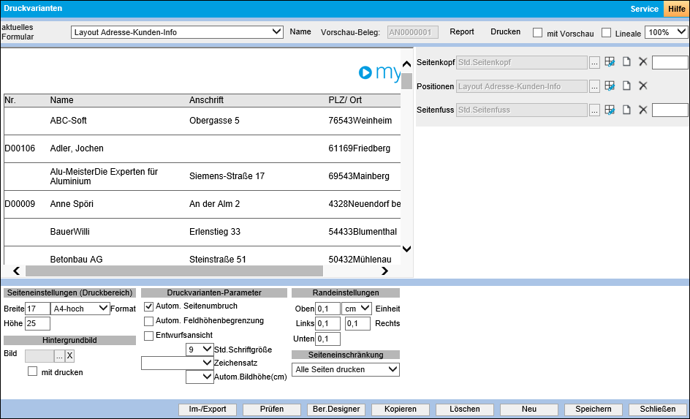Viewport: 690px width, 419px height.
Task: Open the Service menu
Action: [644, 9]
